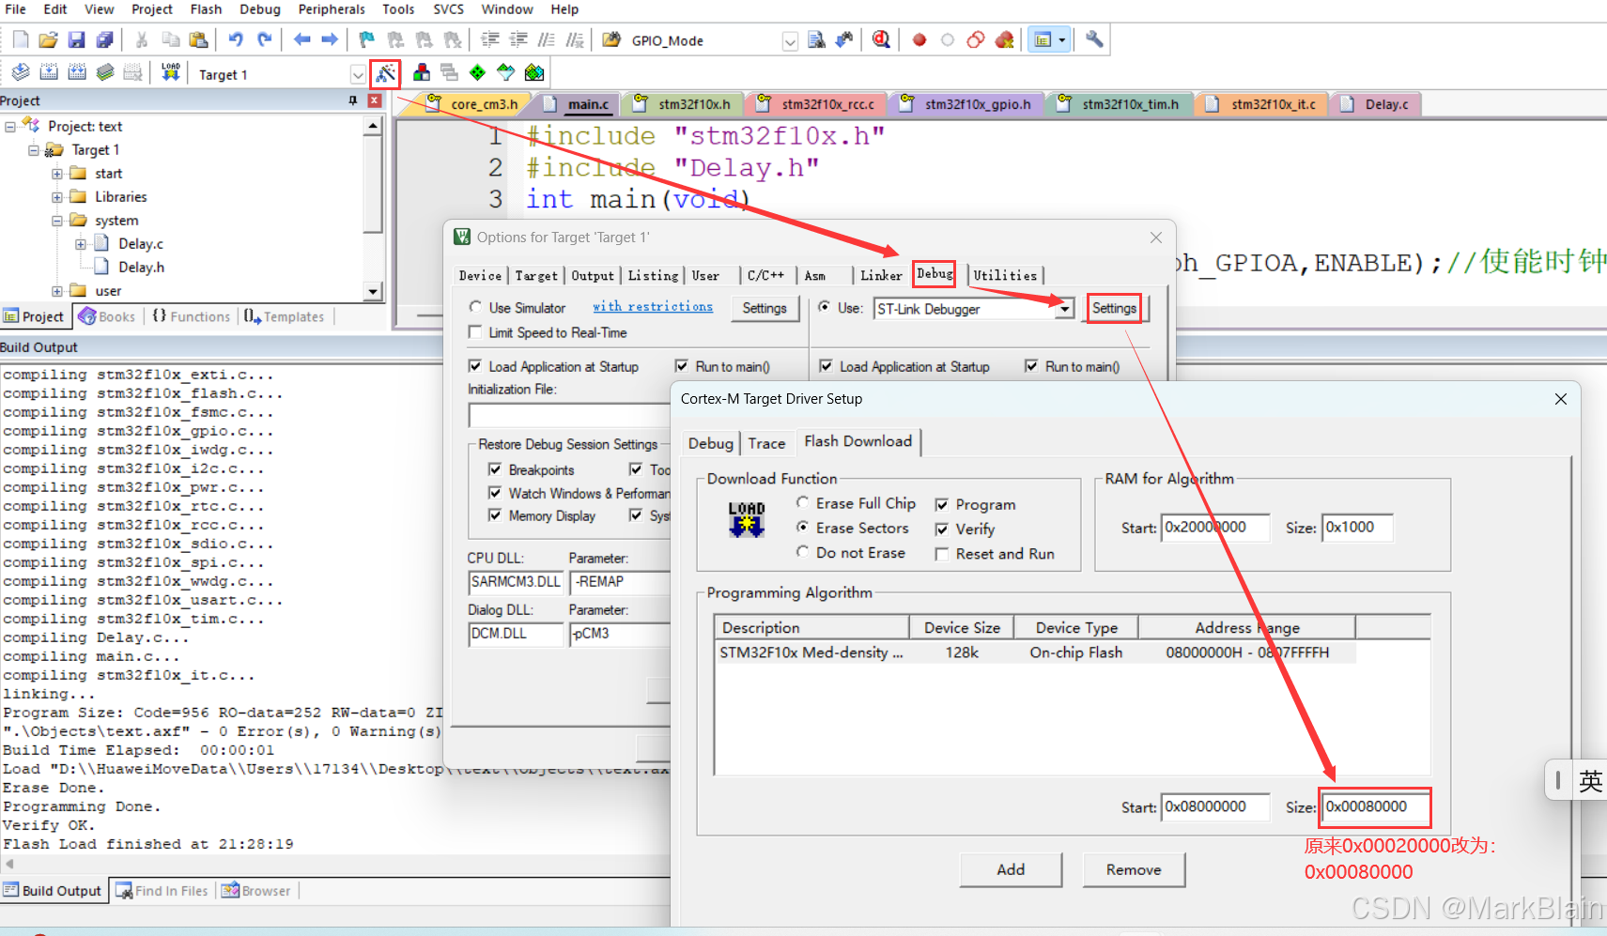Open the Peripherals menu

(332, 9)
